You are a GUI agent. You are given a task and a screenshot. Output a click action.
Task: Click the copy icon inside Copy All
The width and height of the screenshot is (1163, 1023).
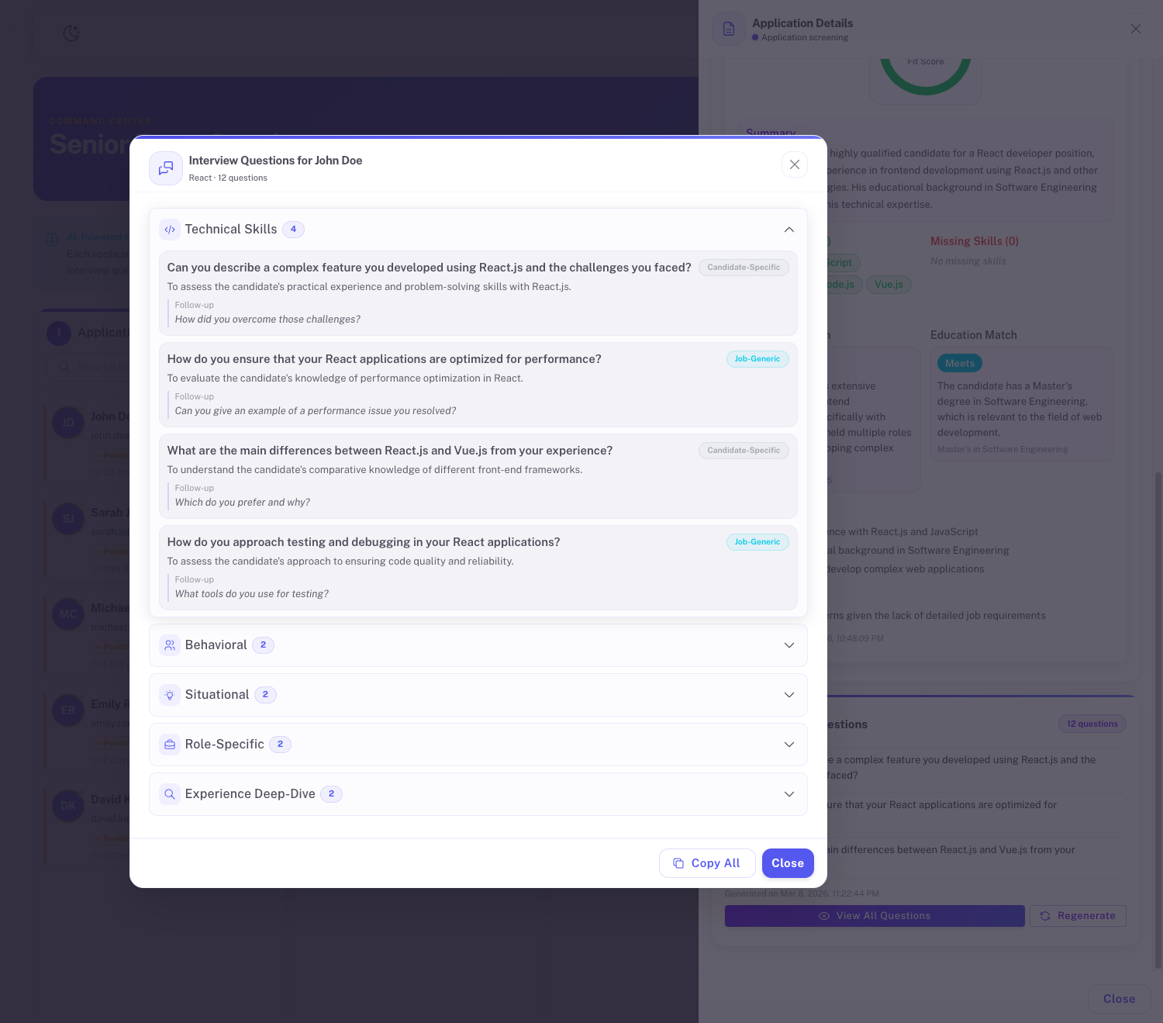coord(678,863)
